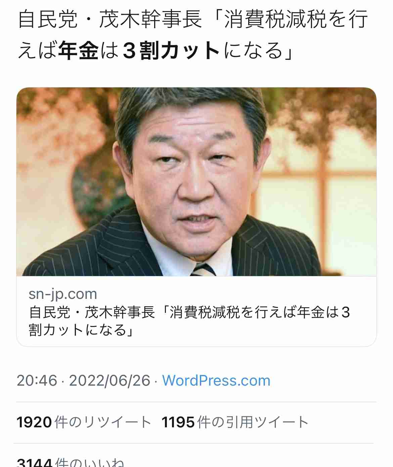Select the 件のリツイート label
Screen dimensions: 393x467
(103, 422)
